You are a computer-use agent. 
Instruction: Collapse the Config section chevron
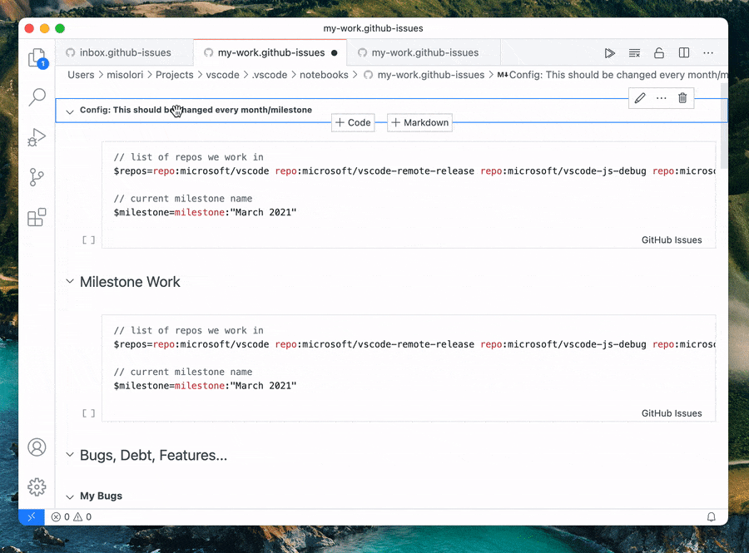tap(70, 111)
